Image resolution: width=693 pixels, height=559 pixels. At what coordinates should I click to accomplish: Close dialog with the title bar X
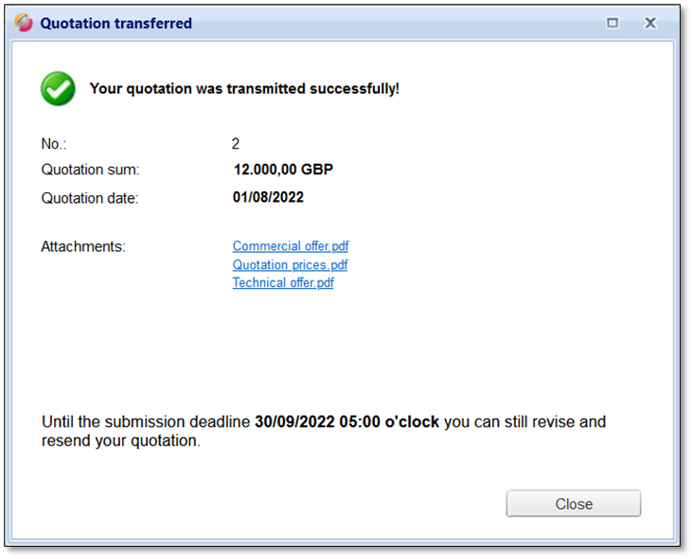pos(650,23)
